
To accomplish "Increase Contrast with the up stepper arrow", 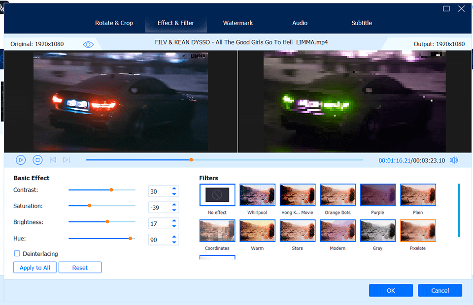I will point(174,188).
